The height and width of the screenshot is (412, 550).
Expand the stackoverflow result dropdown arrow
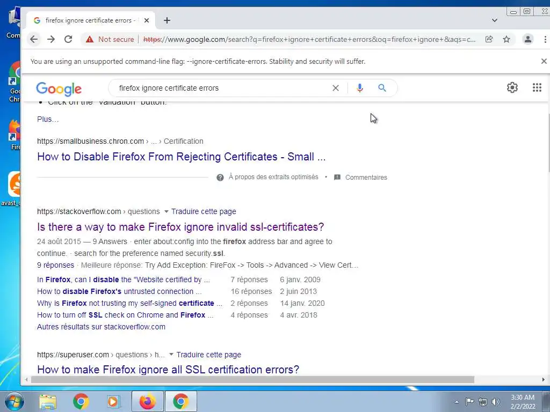[167, 211]
